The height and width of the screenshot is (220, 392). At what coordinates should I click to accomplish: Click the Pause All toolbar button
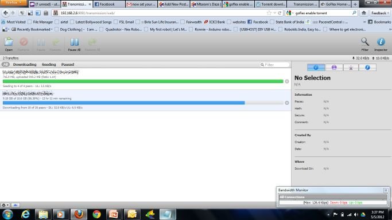click(x=74, y=45)
